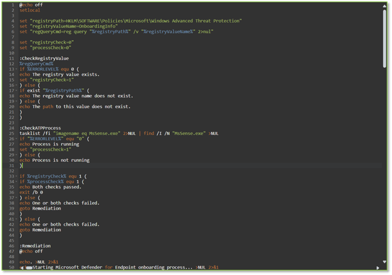Fold the 'if exist' block on line 17
392x275 pixels.
[x=16, y=90]
